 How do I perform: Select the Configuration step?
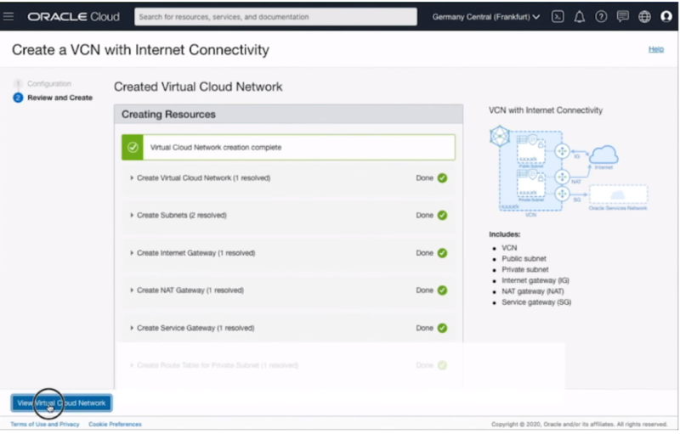[48, 84]
